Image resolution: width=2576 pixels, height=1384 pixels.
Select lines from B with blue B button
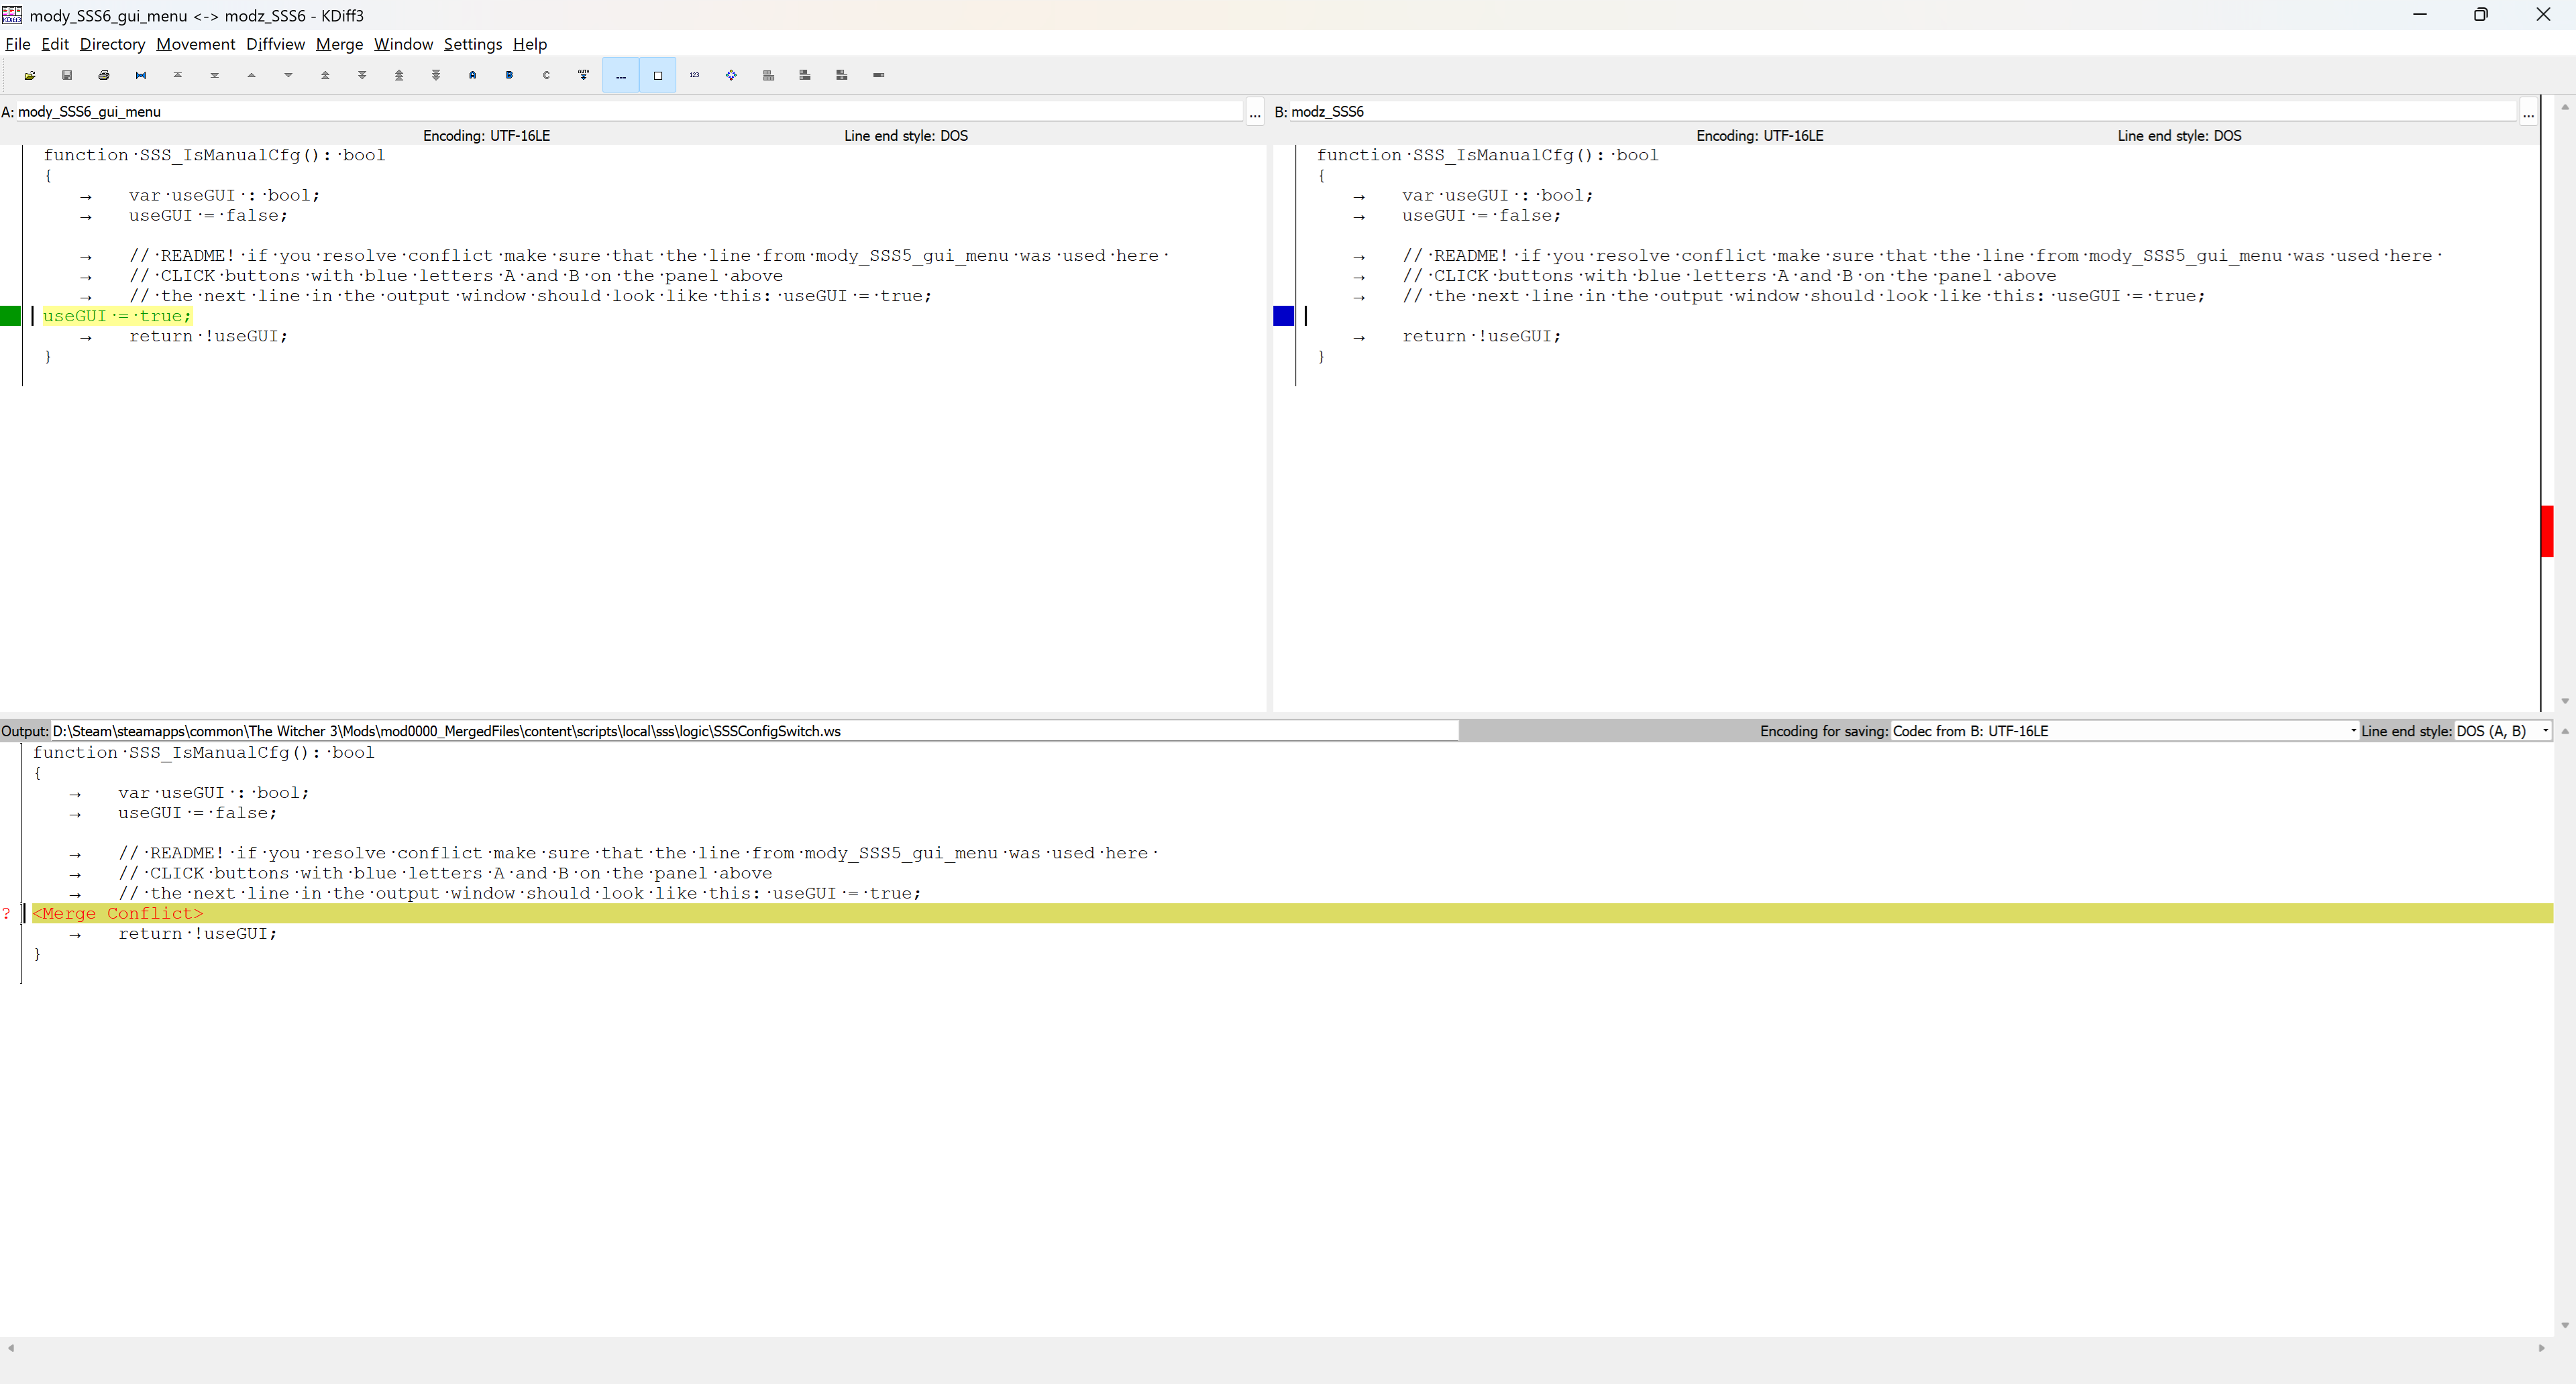click(509, 75)
